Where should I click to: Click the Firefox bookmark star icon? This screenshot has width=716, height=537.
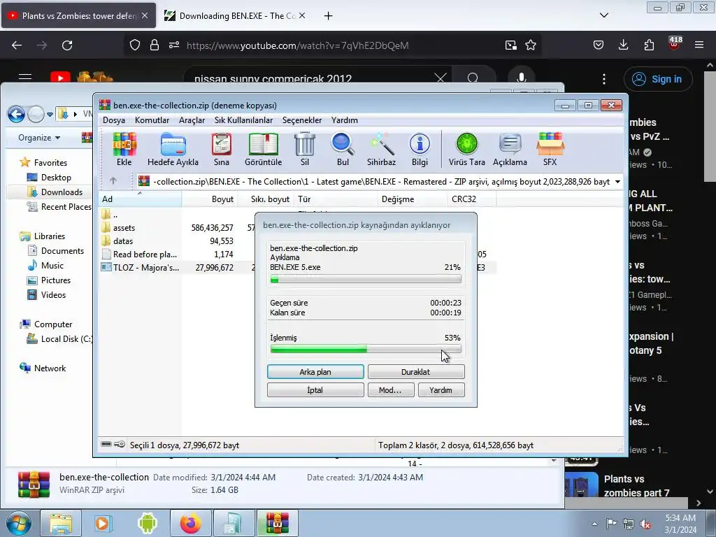click(531, 45)
